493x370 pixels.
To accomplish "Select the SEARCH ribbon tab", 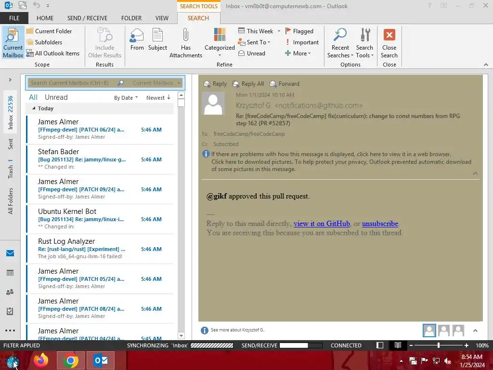I will pyautogui.click(x=198, y=18).
